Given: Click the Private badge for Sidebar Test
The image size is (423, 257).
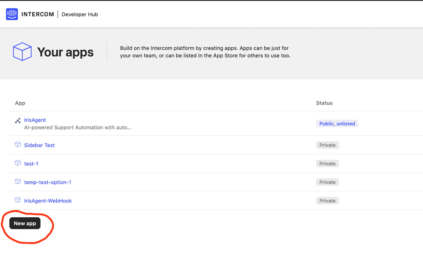Looking at the screenshot, I should [328, 145].
